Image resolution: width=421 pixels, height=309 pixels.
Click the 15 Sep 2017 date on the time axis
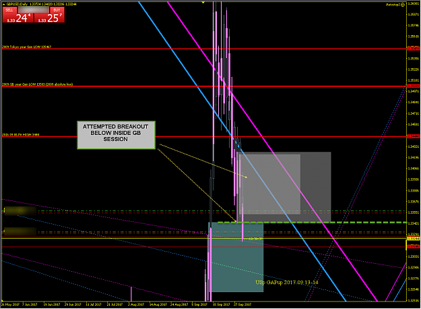tap(221, 304)
